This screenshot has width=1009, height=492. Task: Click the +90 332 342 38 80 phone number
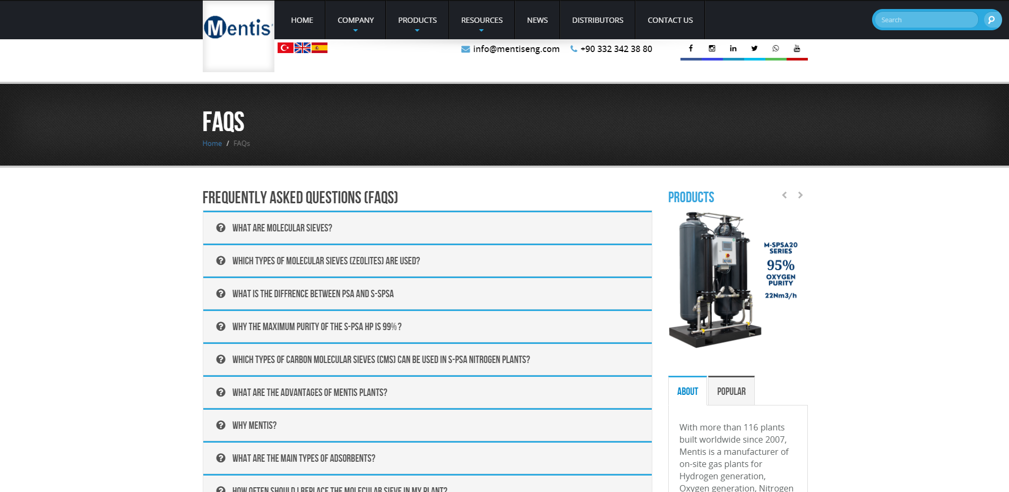coord(616,49)
